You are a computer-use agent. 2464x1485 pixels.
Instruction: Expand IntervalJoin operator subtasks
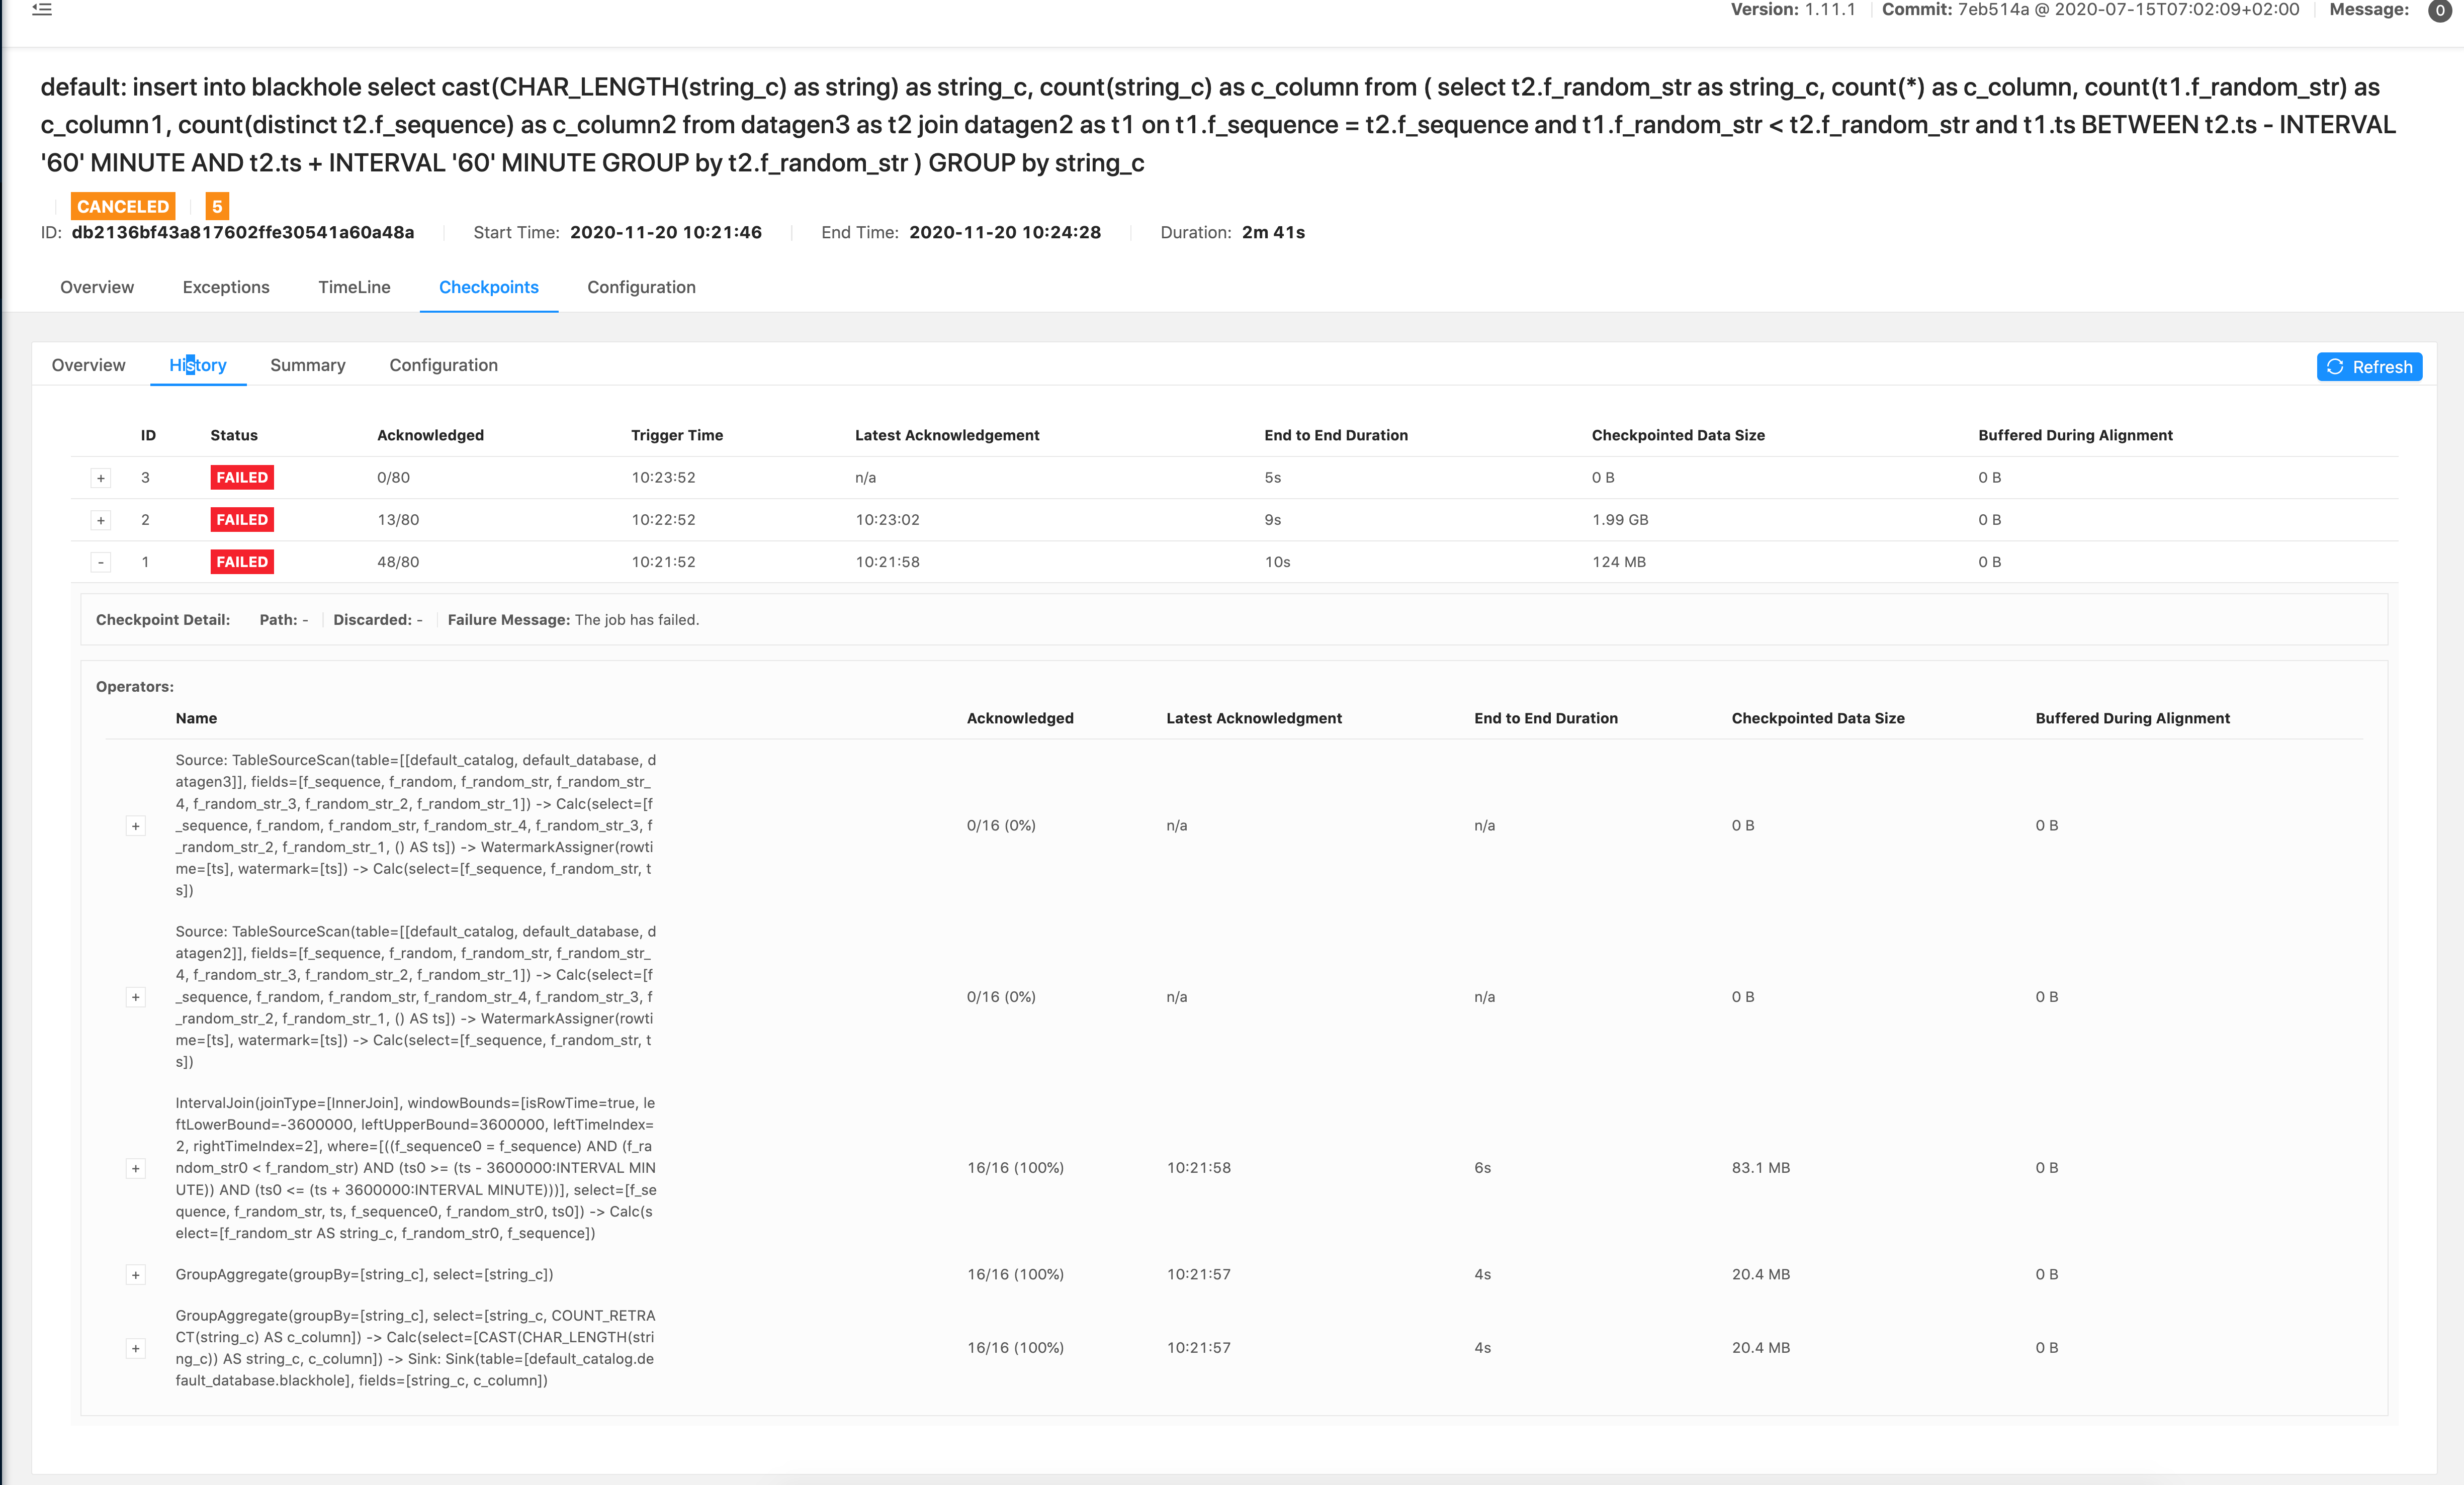tap(136, 1168)
